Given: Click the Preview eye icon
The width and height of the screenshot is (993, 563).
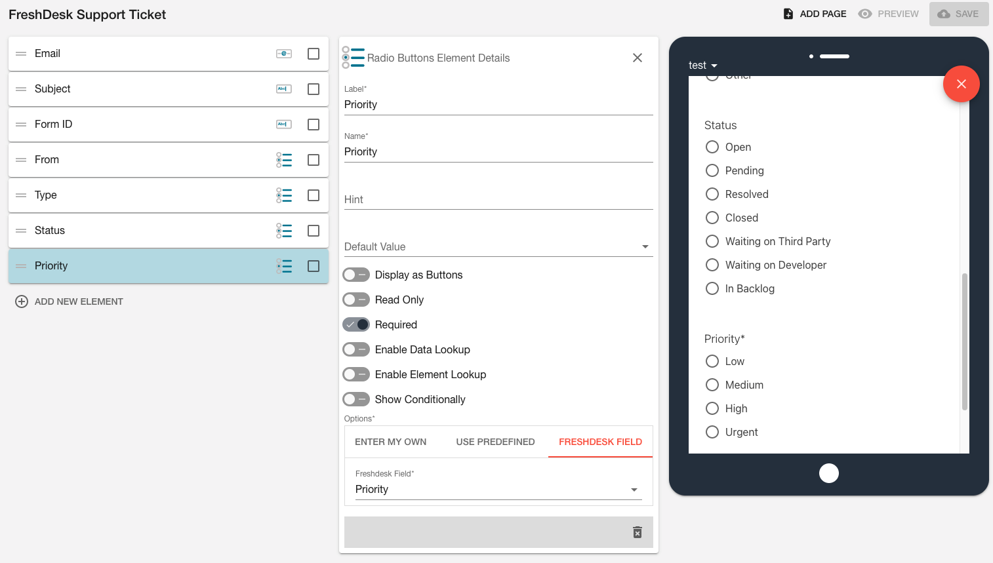Looking at the screenshot, I should tap(865, 14).
